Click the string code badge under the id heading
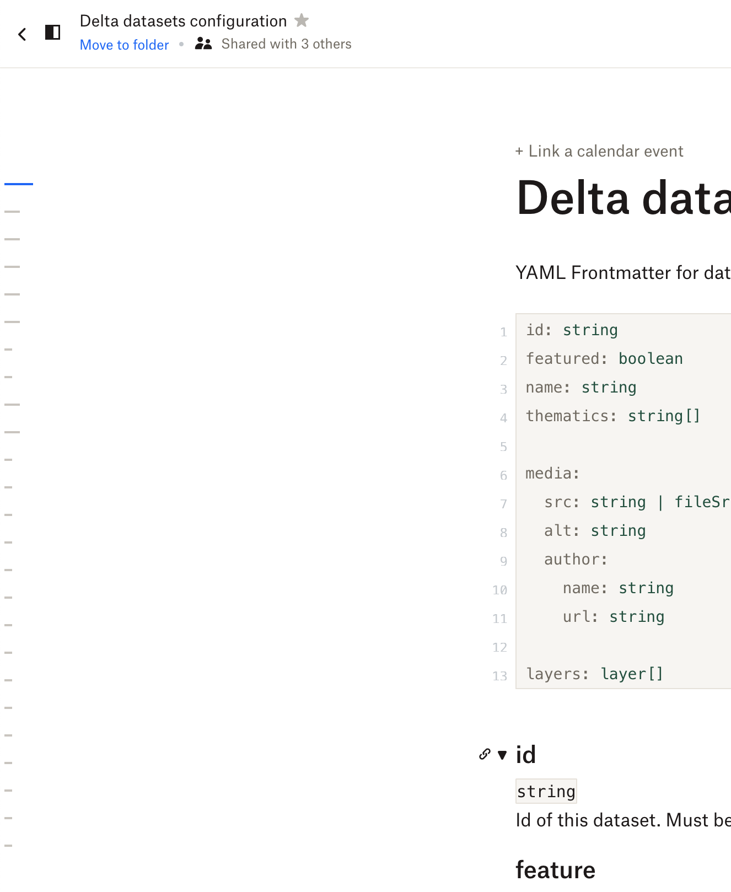The width and height of the screenshot is (731, 892). (x=546, y=791)
